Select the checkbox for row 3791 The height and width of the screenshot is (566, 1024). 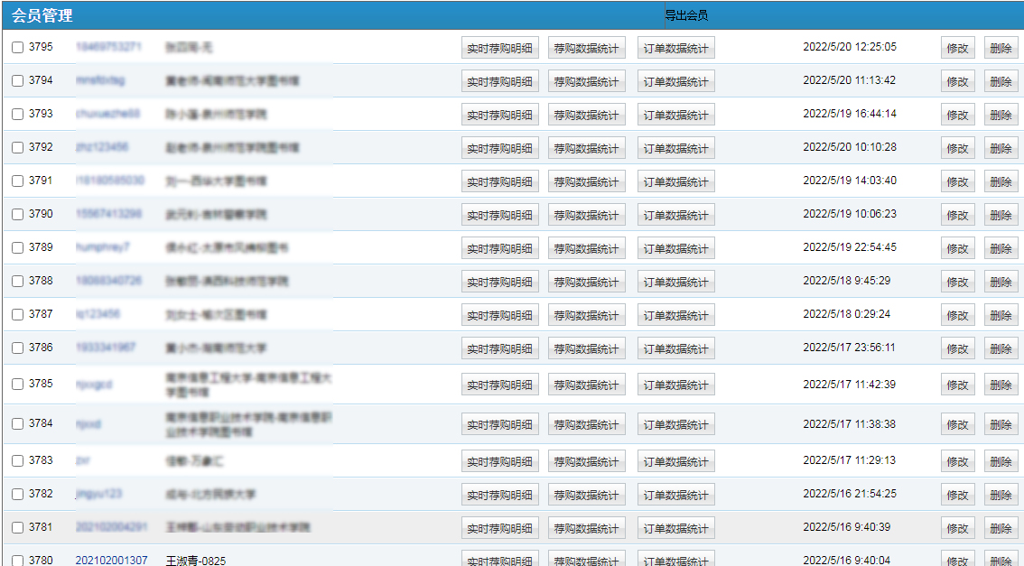pyautogui.click(x=18, y=181)
